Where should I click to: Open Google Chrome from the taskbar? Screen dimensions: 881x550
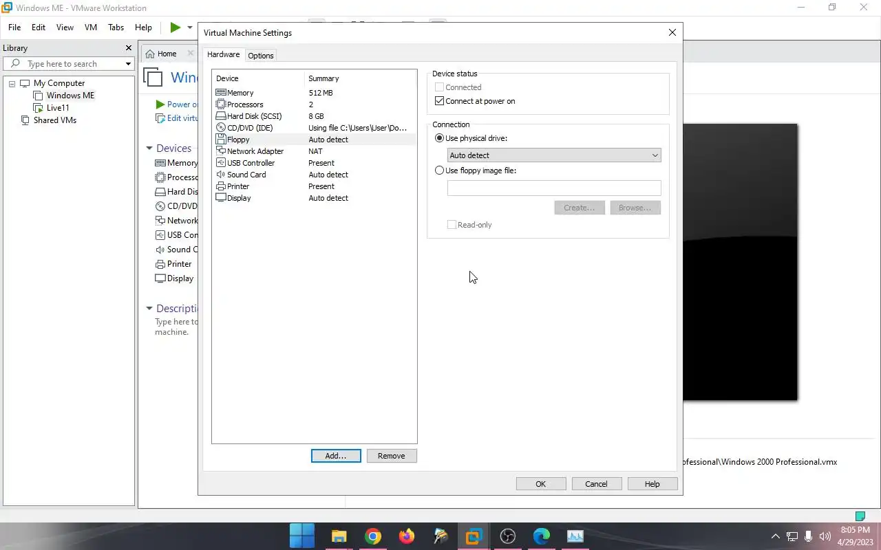(372, 536)
